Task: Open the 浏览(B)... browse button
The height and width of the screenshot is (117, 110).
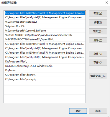Action: pos(98,31)
